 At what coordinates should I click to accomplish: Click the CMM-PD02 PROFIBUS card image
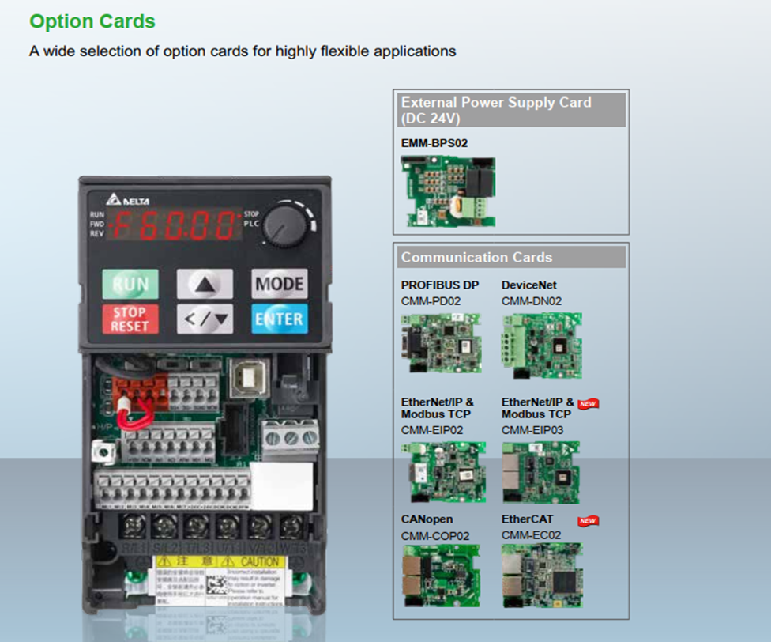(441, 343)
